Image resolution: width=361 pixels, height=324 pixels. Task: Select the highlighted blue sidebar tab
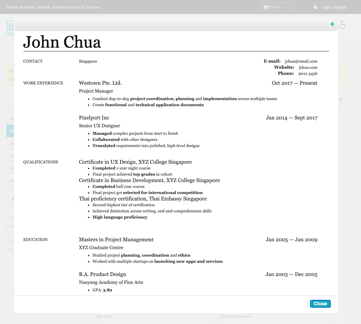[x=10, y=131]
